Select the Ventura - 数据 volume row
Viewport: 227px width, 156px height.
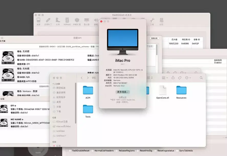[x=25, y=93]
